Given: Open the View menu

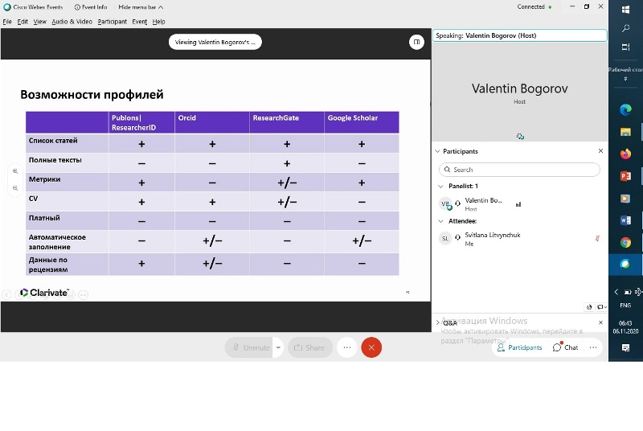Looking at the screenshot, I should [x=39, y=22].
